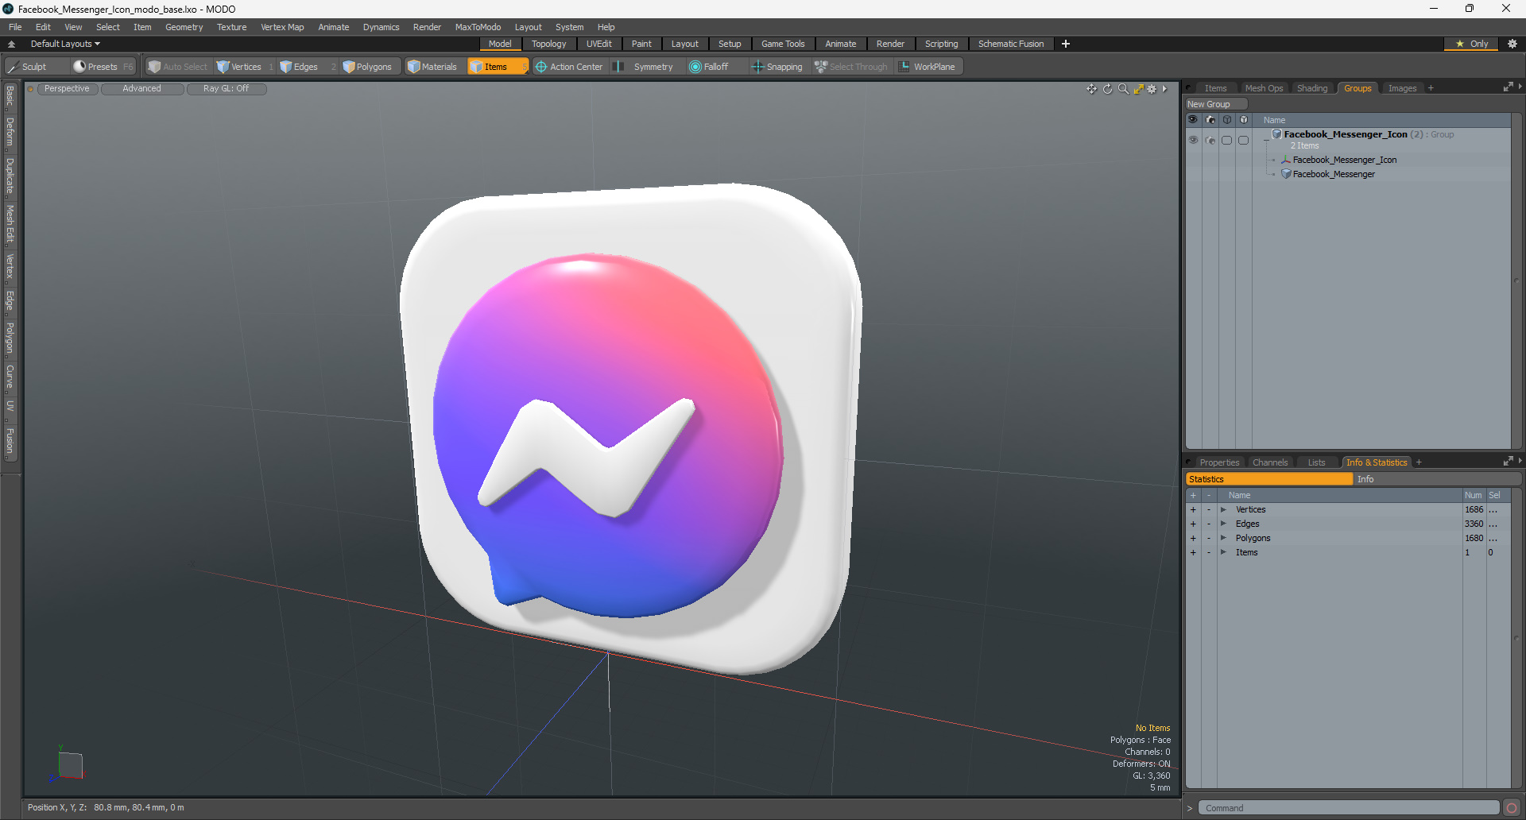
Task: Open the MaxToModo menu
Action: pos(478,27)
